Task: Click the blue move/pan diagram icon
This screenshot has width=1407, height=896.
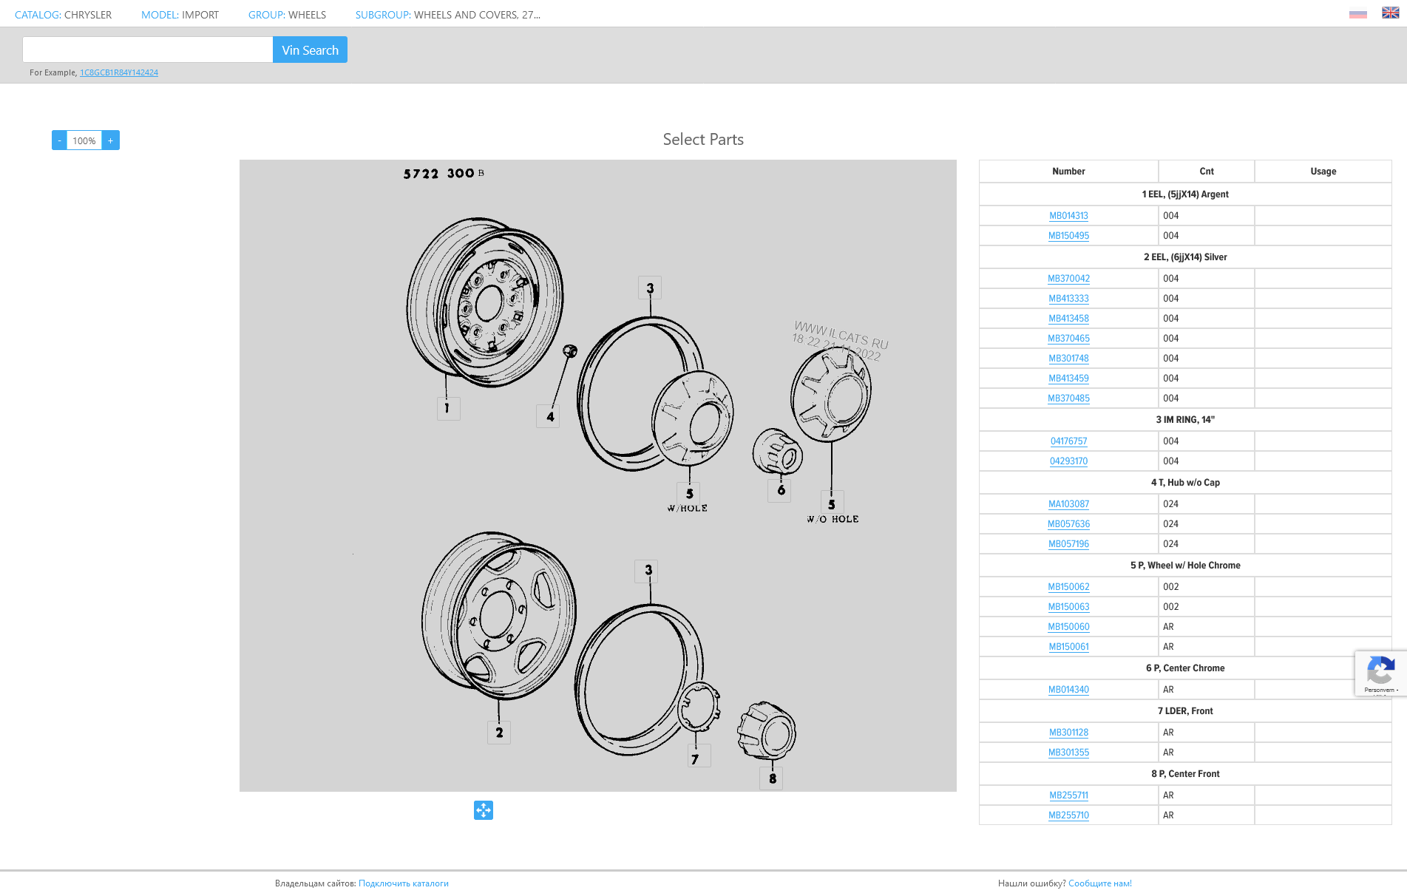Action: [484, 810]
